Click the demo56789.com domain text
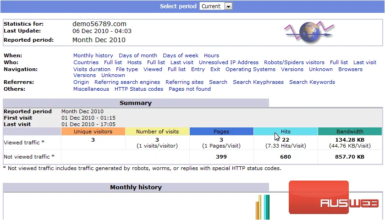This screenshot has height=220, width=385. point(99,24)
